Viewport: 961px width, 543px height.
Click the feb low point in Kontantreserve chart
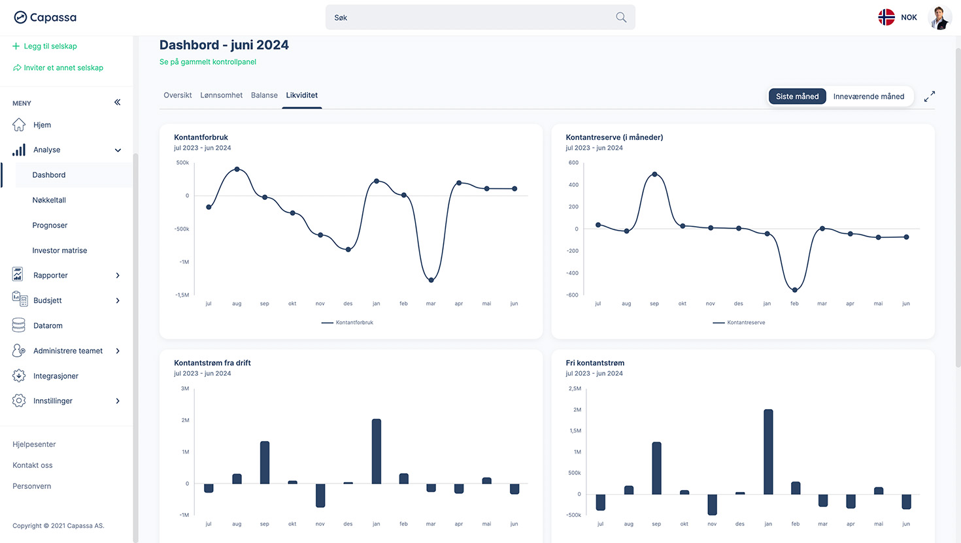(x=795, y=290)
